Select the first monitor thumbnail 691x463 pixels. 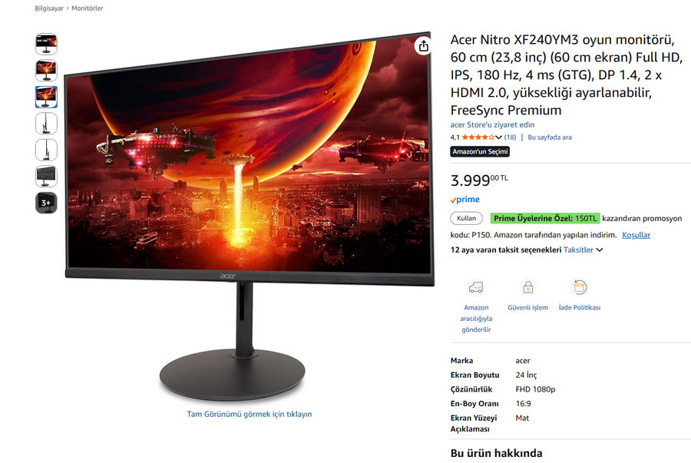coord(46,44)
